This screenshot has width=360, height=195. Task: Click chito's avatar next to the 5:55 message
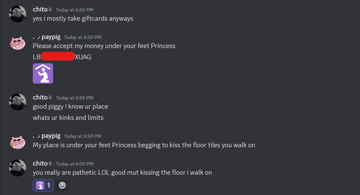click(17, 14)
